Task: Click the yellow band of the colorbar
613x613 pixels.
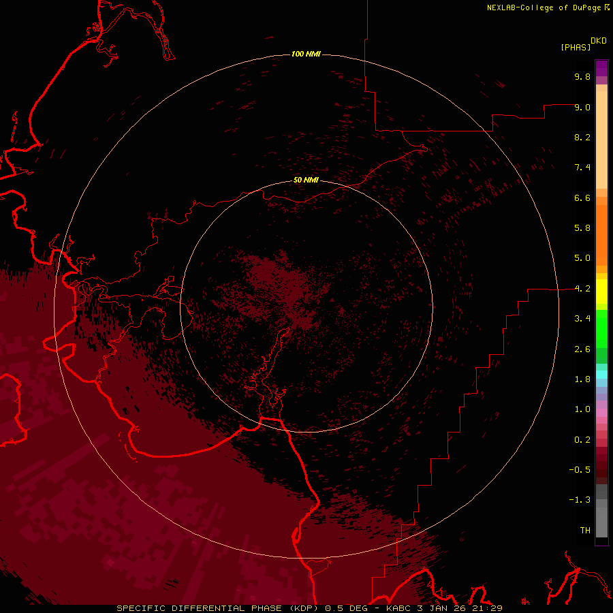Action: tap(601, 292)
